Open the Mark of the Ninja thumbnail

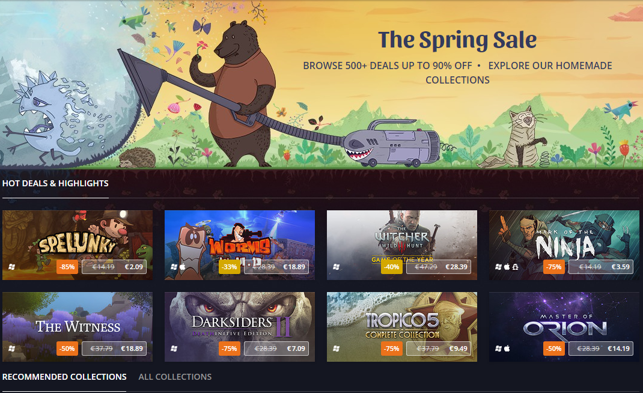pos(564,245)
